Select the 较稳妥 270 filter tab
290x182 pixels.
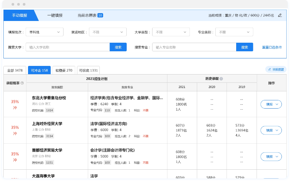point(64,70)
